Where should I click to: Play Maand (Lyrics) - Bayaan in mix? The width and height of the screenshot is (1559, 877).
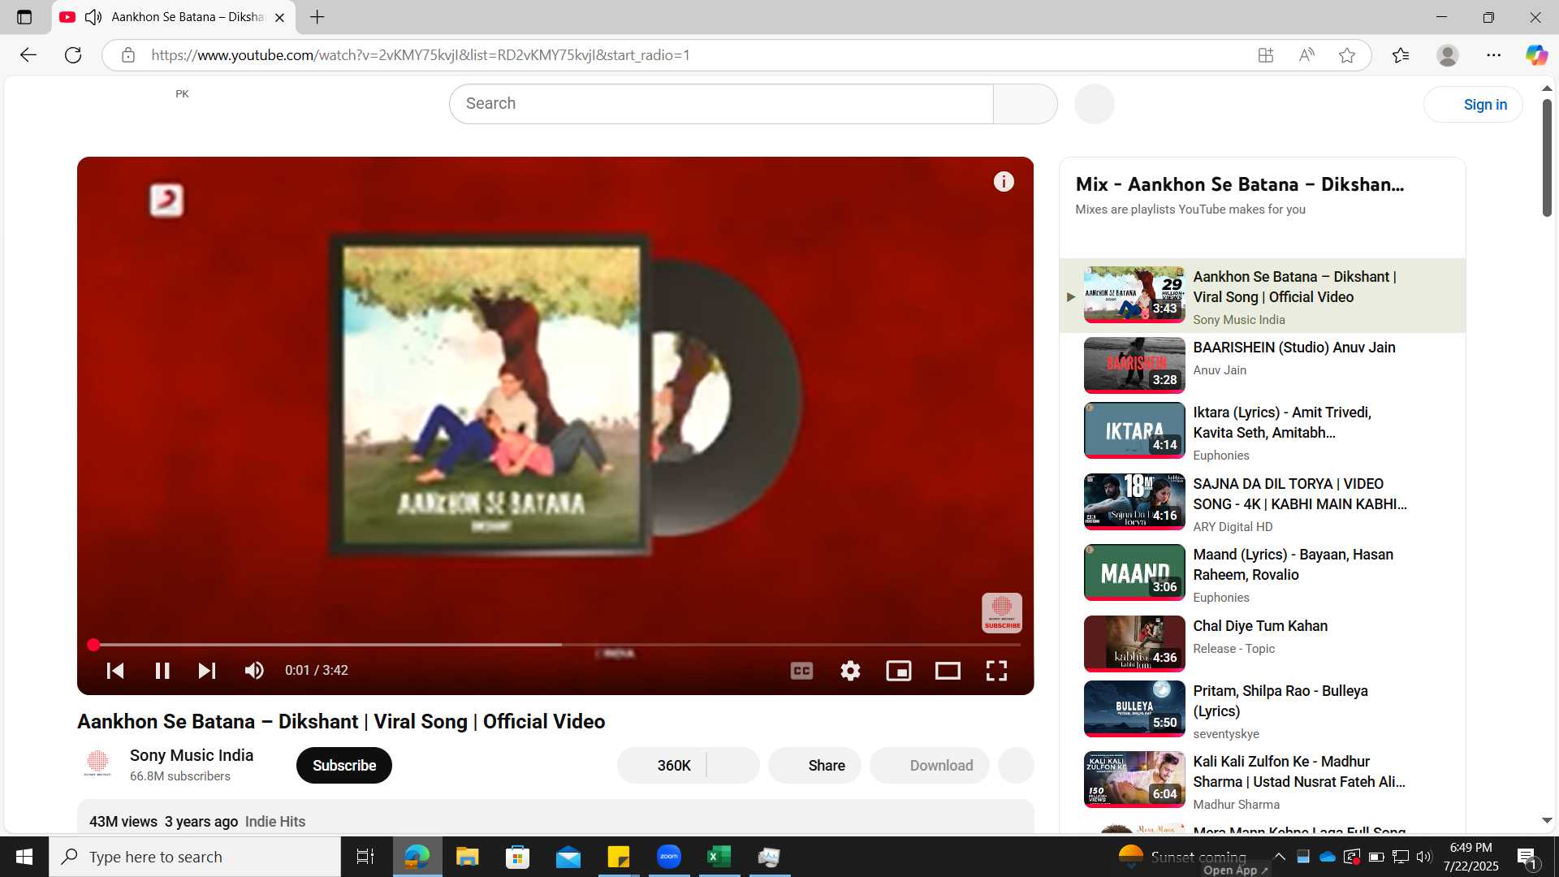pos(1263,574)
